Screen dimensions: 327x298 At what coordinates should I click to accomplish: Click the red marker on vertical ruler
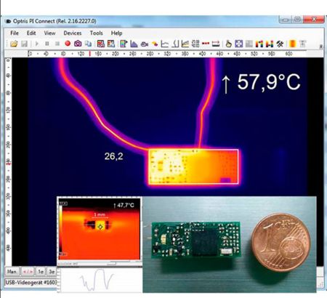9,164
